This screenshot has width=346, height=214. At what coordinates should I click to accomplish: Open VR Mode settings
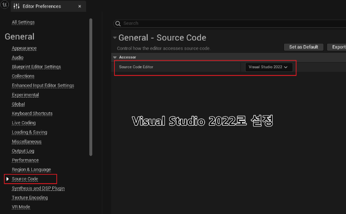tap(21, 207)
